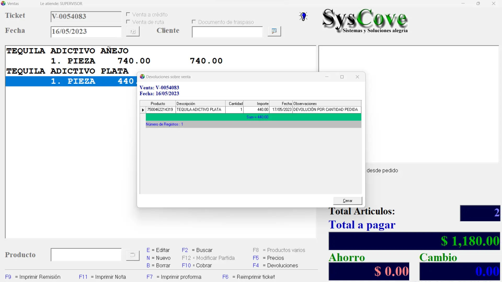This screenshot has height=282, width=502.
Task: Select the row indicator arrow in returns grid
Action: 143,110
